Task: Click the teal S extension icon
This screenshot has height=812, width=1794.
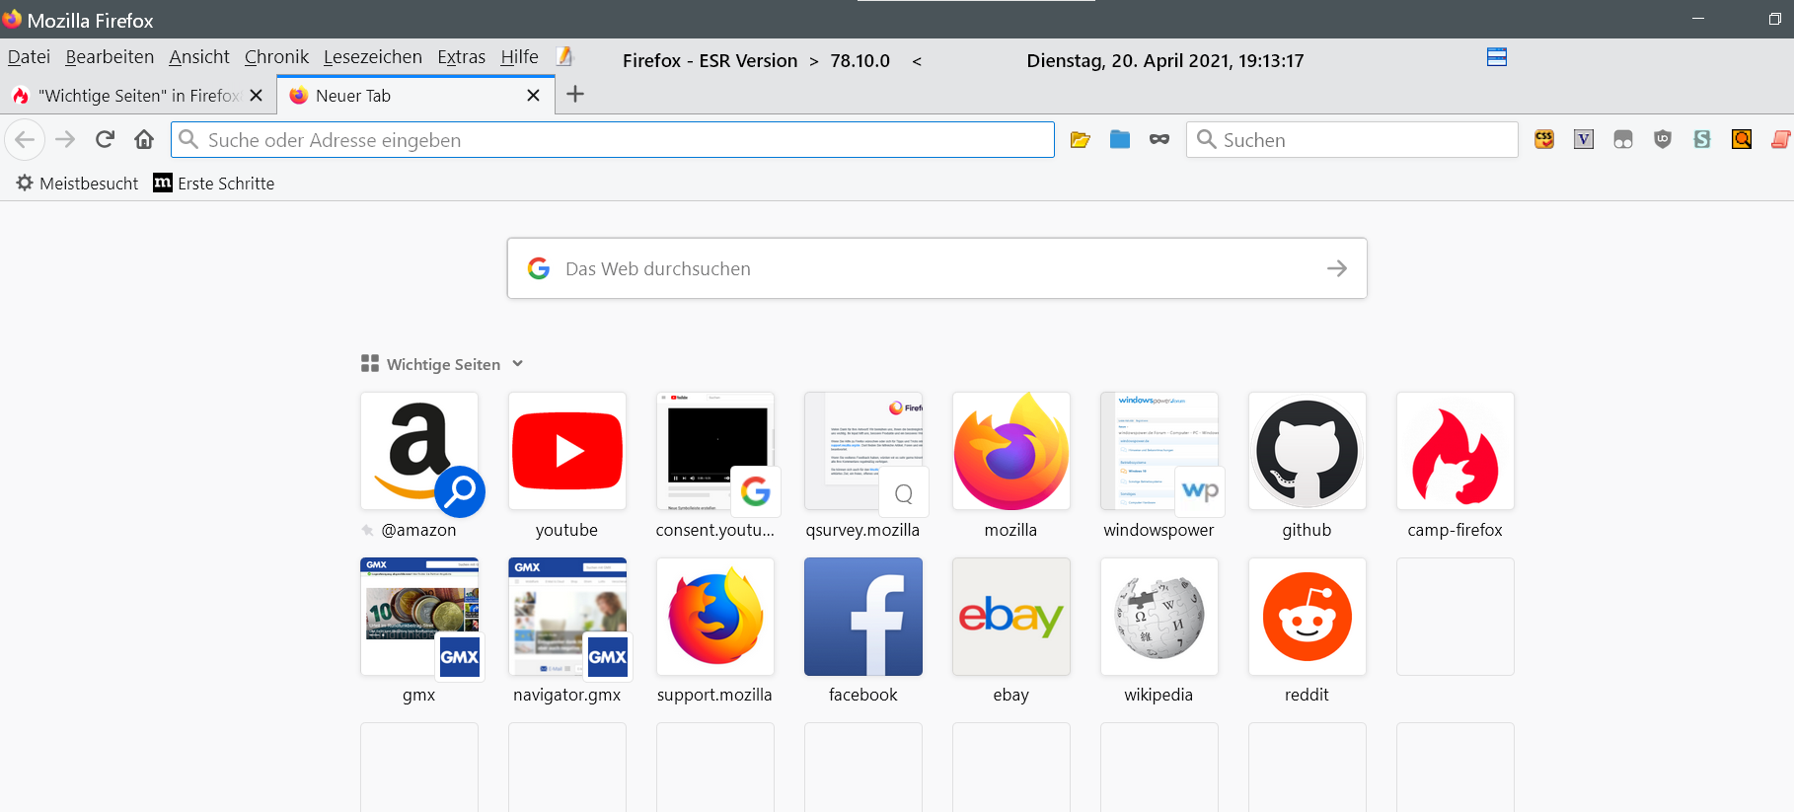Action: (1702, 140)
